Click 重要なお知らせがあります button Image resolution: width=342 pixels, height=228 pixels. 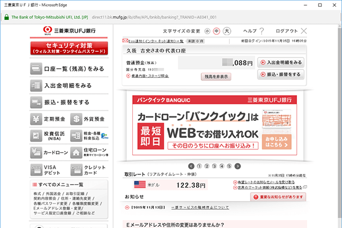278,197
